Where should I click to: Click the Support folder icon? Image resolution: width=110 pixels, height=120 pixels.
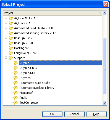11,58
